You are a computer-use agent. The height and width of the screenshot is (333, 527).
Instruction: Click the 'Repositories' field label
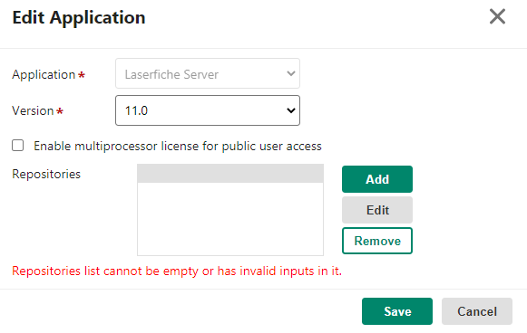(46, 174)
